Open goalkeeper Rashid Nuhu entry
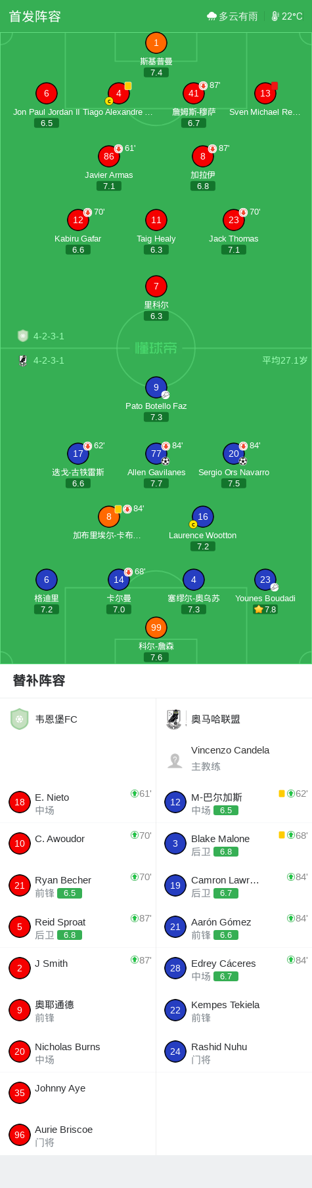The width and height of the screenshot is (312, 1188). [x=234, y=1051]
